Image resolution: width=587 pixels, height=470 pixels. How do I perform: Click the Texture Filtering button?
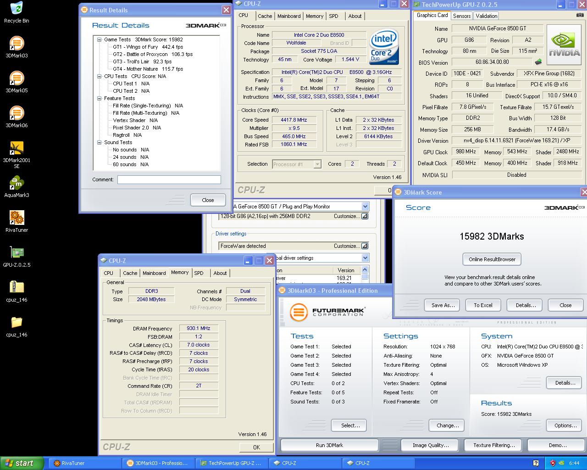coord(494,445)
